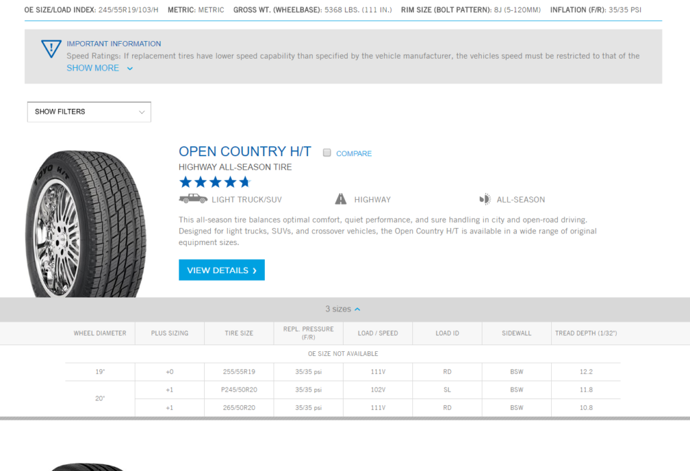Click the Important Information heading
This screenshot has height=471, width=690.
113,44
